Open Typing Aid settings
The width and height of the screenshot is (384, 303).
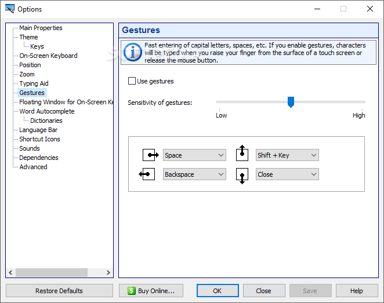point(34,83)
